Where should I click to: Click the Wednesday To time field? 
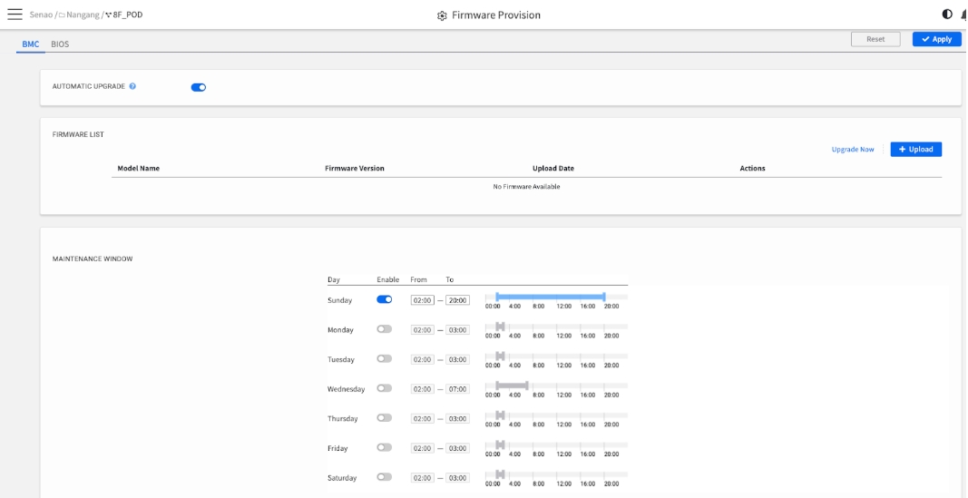[x=457, y=389]
